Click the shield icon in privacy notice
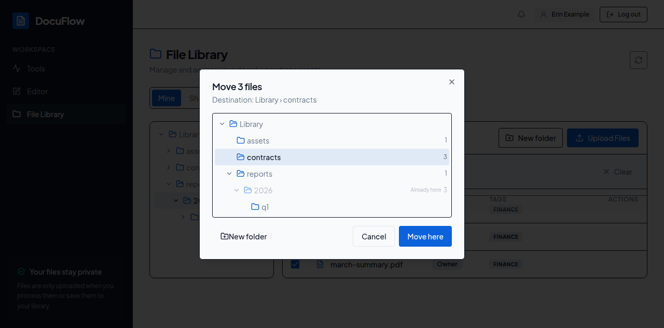 pos(21,272)
